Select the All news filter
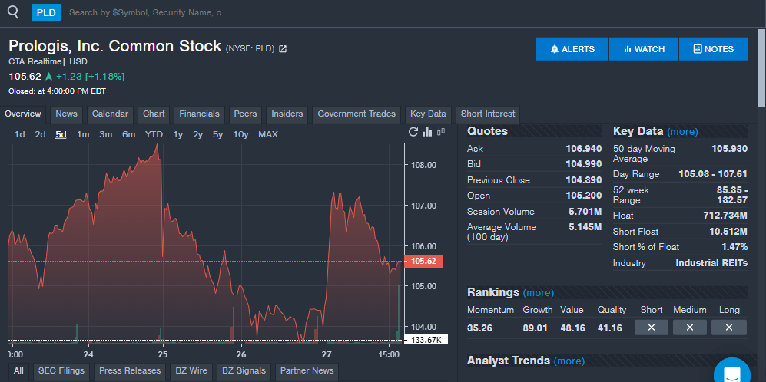This screenshot has height=382, width=766. (18, 370)
